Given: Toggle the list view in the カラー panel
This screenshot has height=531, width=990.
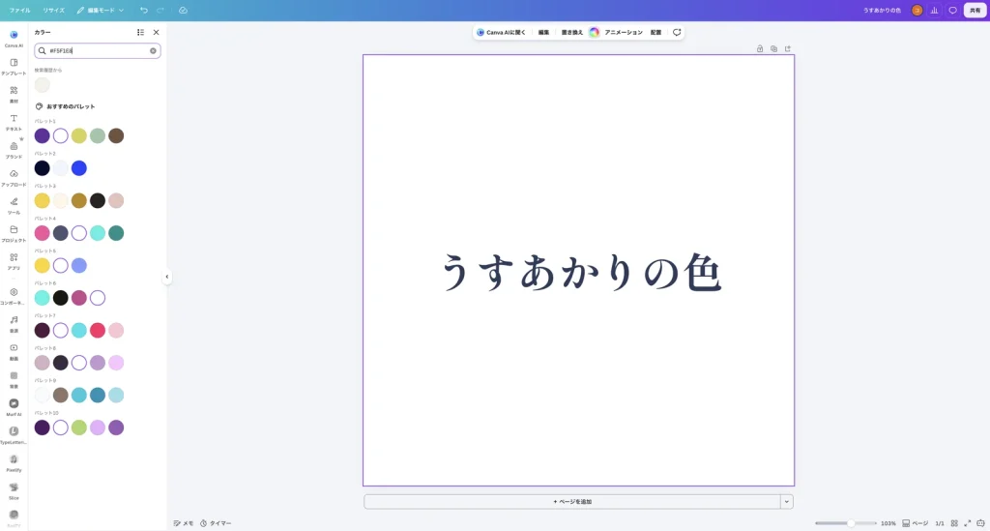Looking at the screenshot, I should tap(140, 32).
